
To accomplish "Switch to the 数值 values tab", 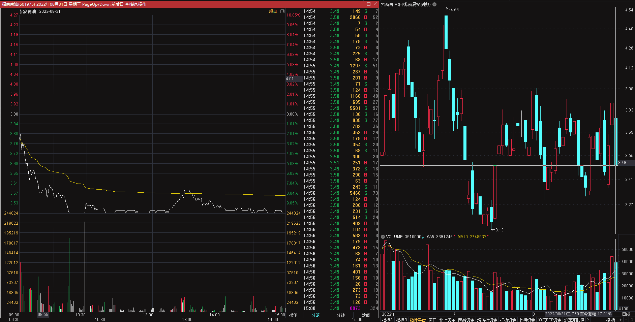I will [x=366, y=315].
